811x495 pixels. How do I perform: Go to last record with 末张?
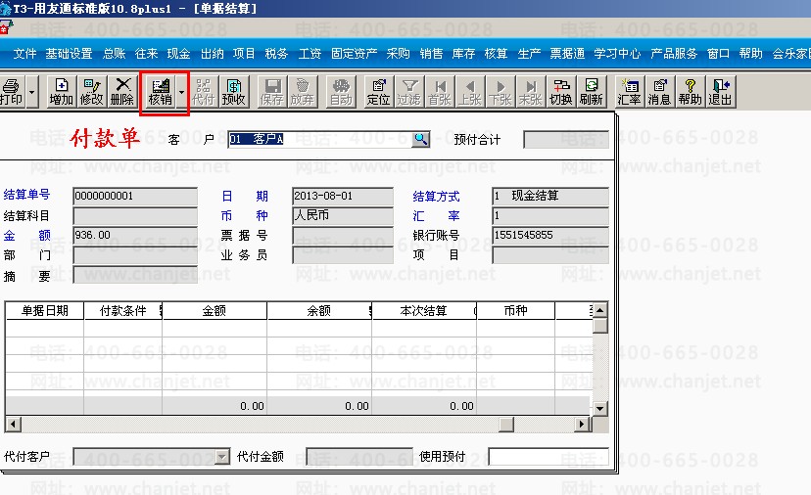point(531,92)
